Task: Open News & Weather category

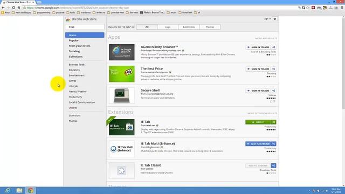Action: pos(78,92)
